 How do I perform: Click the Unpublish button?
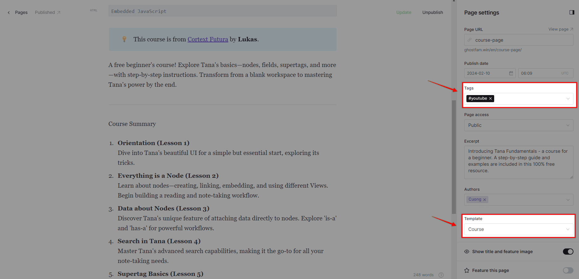[x=432, y=12]
